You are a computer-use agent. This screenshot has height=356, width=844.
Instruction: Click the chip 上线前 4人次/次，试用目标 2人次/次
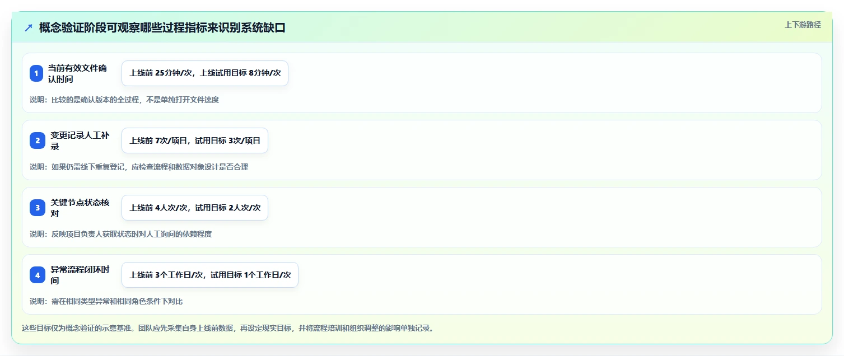pyautogui.click(x=195, y=208)
